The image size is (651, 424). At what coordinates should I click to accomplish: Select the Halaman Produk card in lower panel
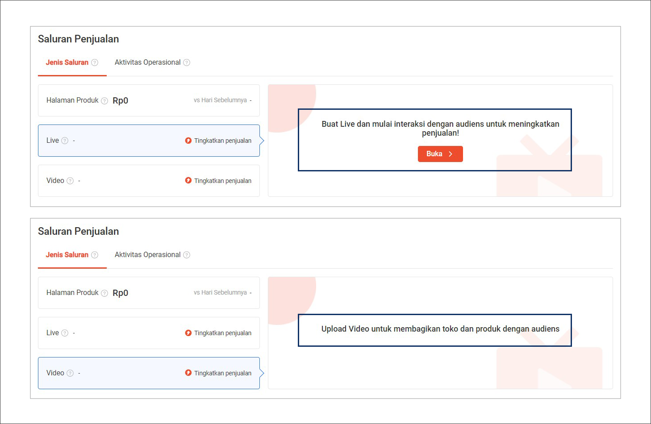click(x=149, y=293)
